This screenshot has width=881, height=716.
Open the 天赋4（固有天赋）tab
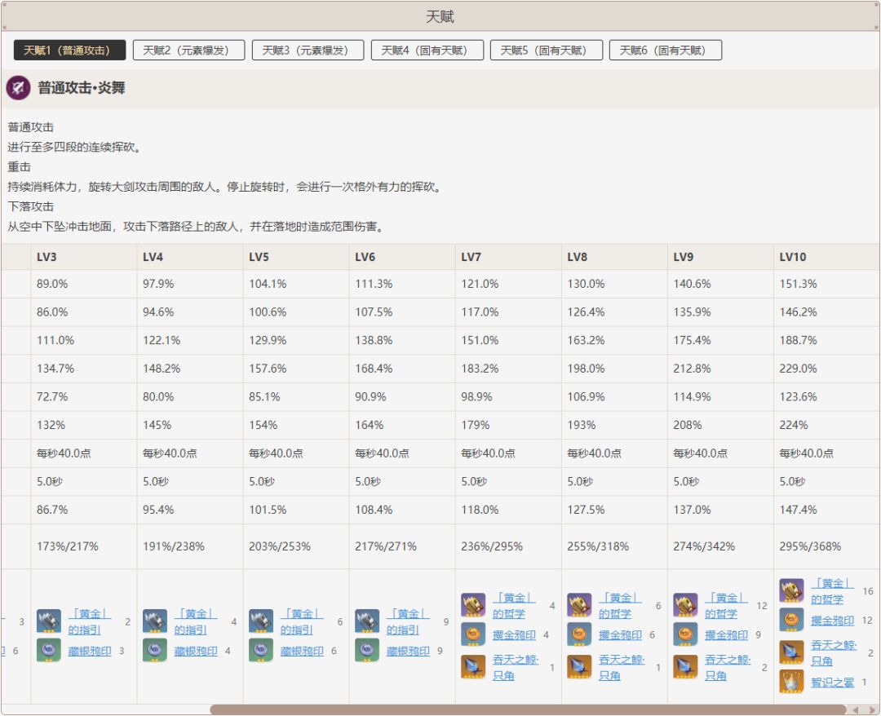(x=427, y=51)
